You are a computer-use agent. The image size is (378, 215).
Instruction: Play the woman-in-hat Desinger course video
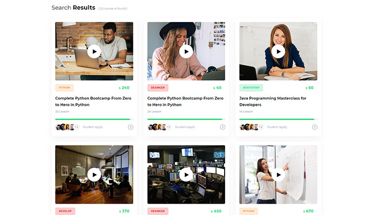[x=186, y=51]
